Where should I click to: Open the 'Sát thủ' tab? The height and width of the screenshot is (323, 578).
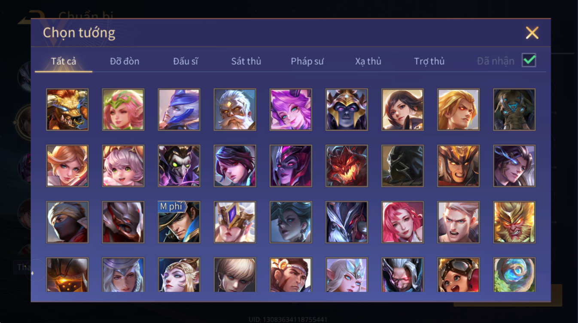click(x=246, y=61)
